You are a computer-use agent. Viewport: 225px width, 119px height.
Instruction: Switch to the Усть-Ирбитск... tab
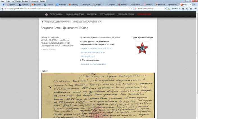[136, 5]
